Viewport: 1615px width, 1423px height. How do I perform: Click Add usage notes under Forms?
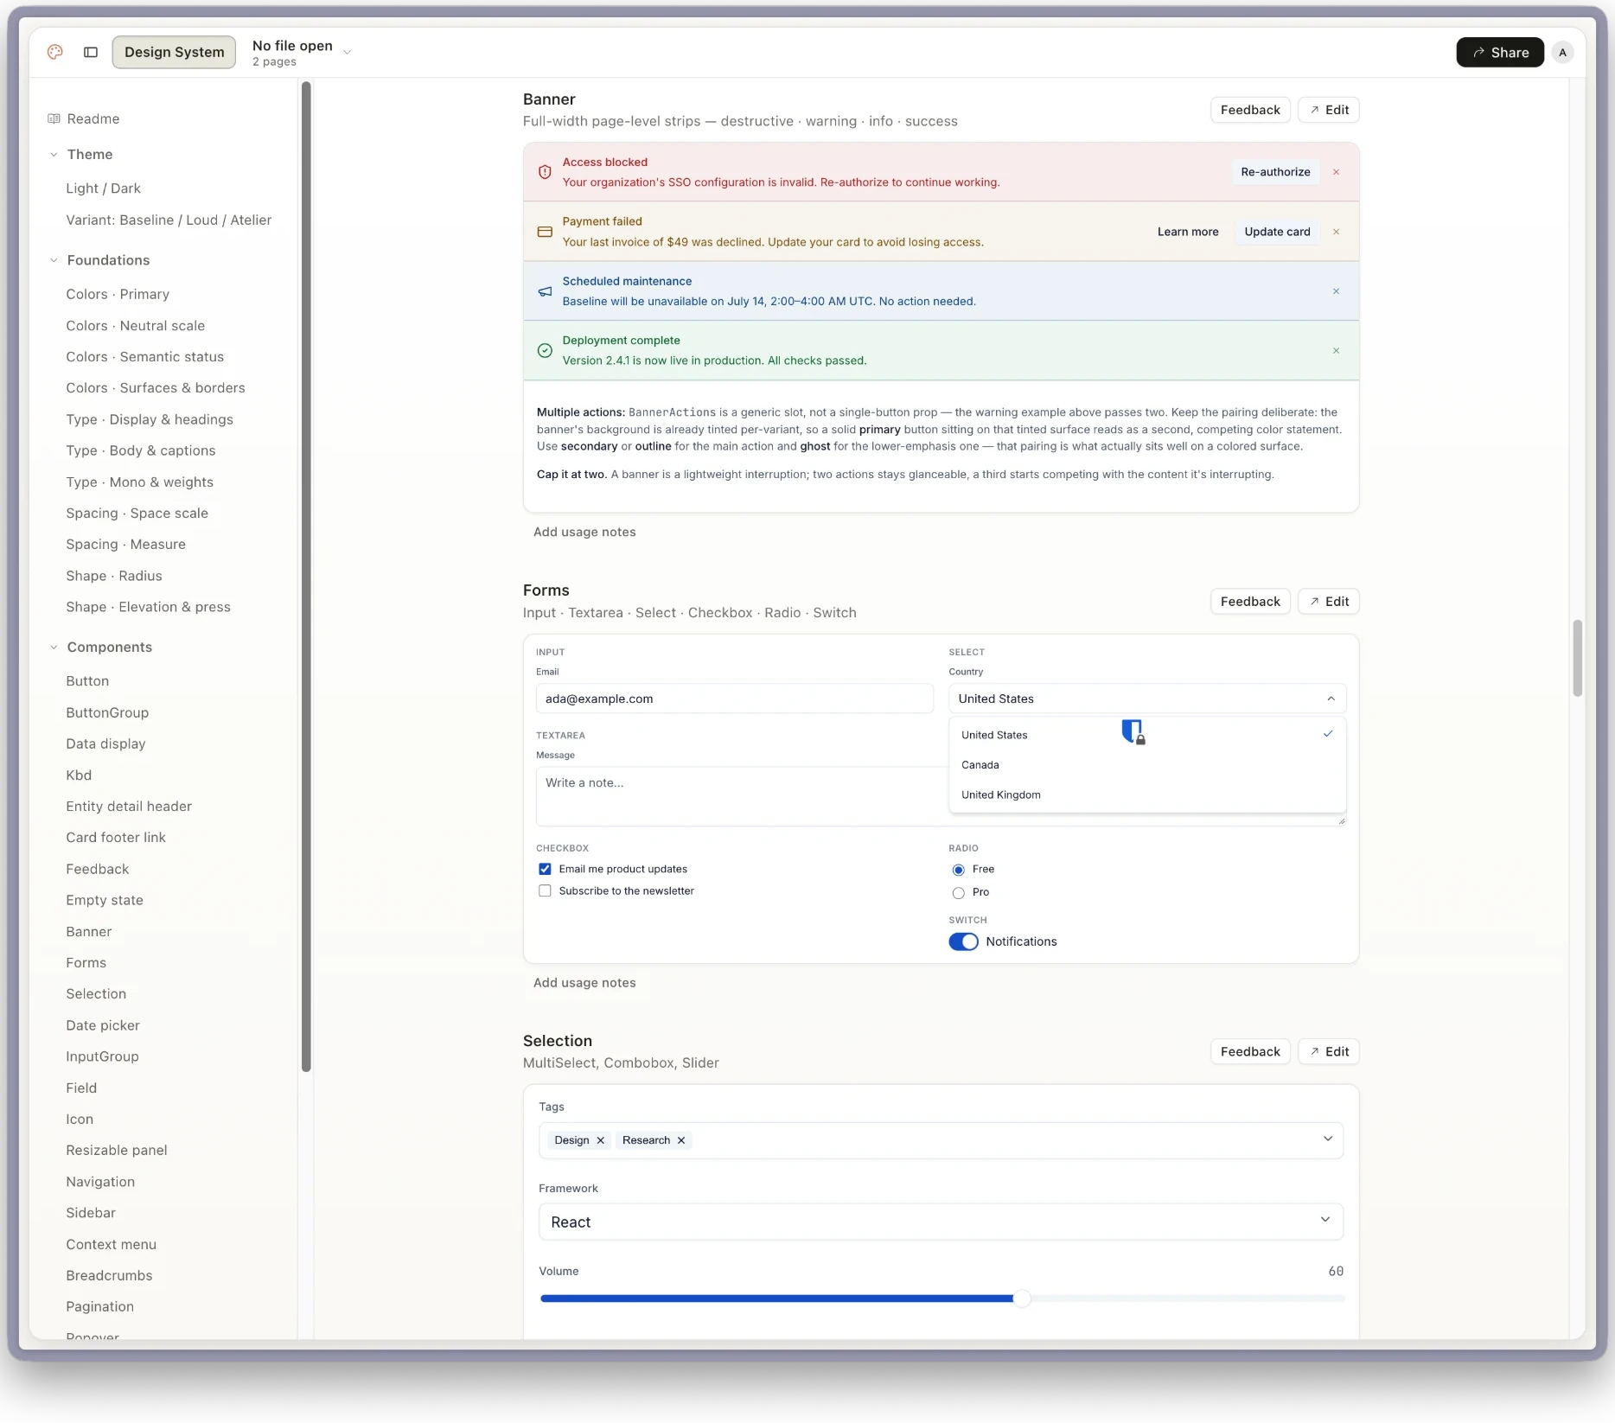[x=584, y=983]
